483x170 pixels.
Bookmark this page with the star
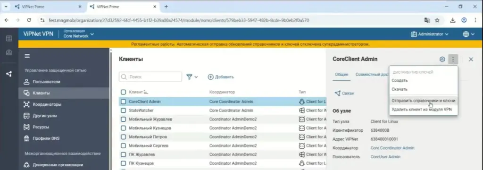coord(437,20)
